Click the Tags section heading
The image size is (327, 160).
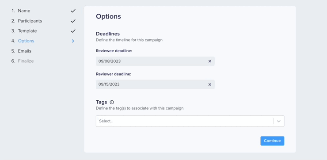pyautogui.click(x=101, y=102)
